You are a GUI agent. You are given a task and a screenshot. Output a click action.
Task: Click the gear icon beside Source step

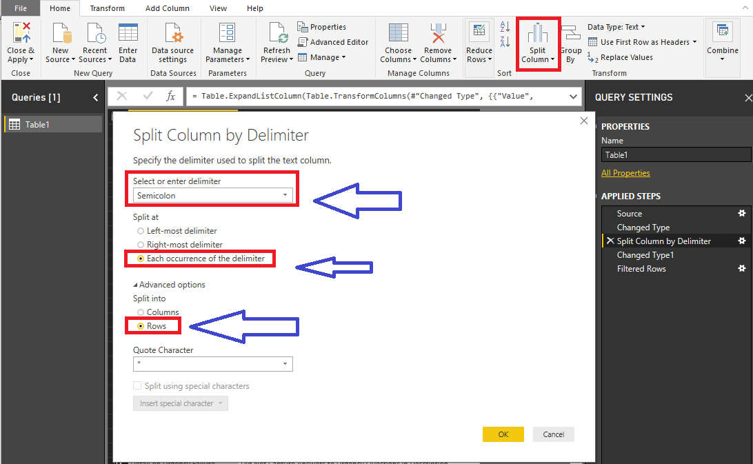pos(742,214)
